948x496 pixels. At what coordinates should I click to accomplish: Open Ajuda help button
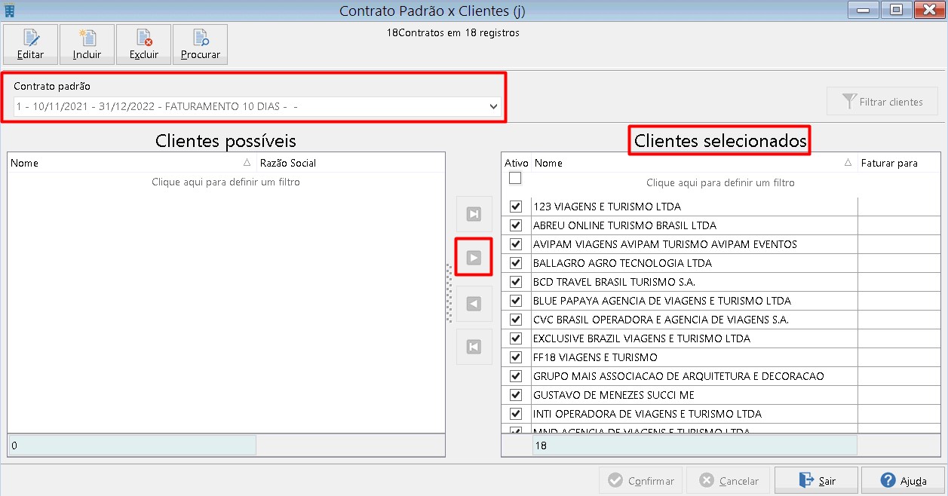pos(903,480)
